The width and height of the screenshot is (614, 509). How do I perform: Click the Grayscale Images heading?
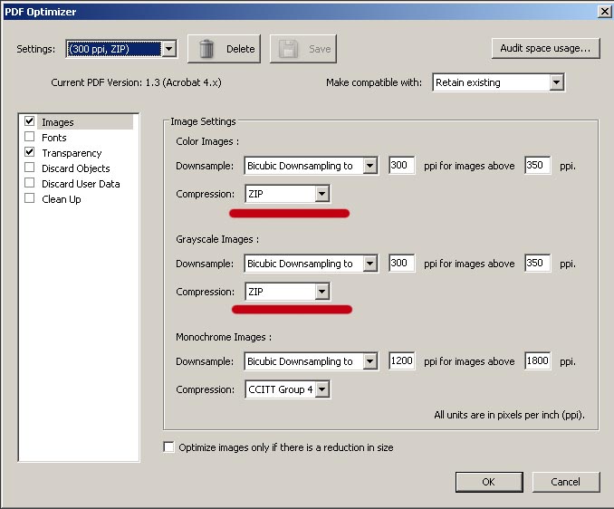tap(217, 239)
